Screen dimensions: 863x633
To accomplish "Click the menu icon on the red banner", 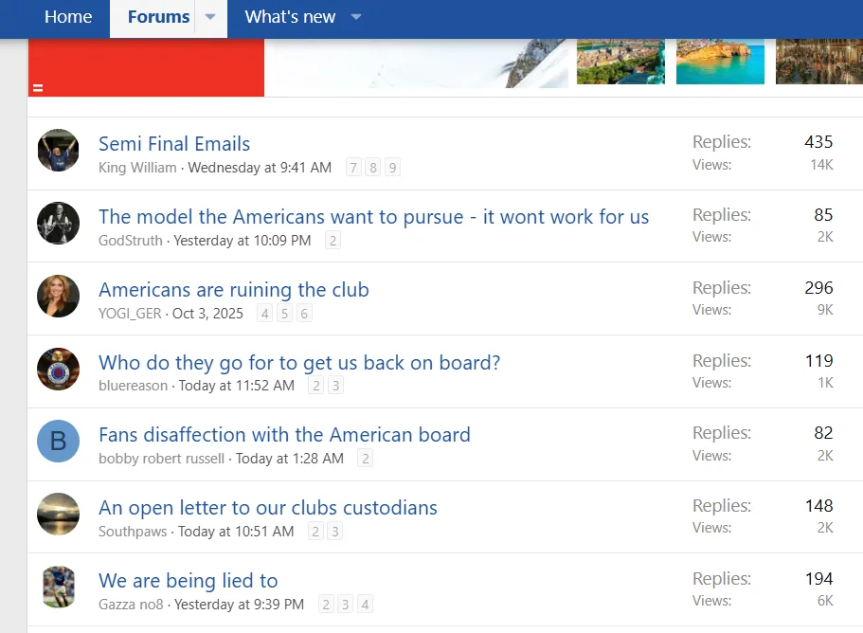I will 37,87.
